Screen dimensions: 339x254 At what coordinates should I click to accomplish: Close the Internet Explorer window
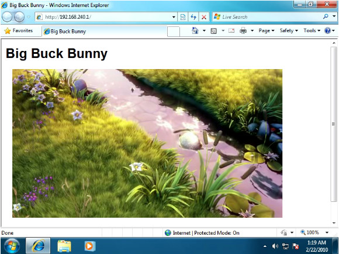pyautogui.click(x=327, y=4)
